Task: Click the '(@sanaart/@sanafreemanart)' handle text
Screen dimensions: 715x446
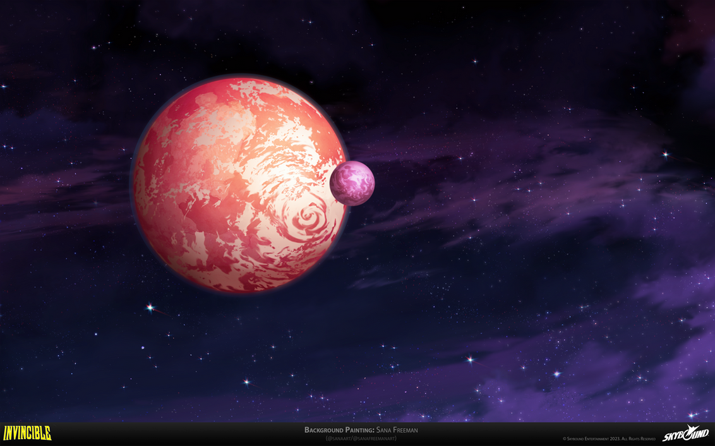Action: tap(361, 438)
